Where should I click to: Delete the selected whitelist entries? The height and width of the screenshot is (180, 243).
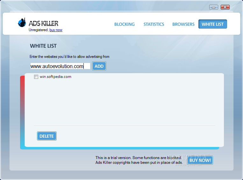46,136
